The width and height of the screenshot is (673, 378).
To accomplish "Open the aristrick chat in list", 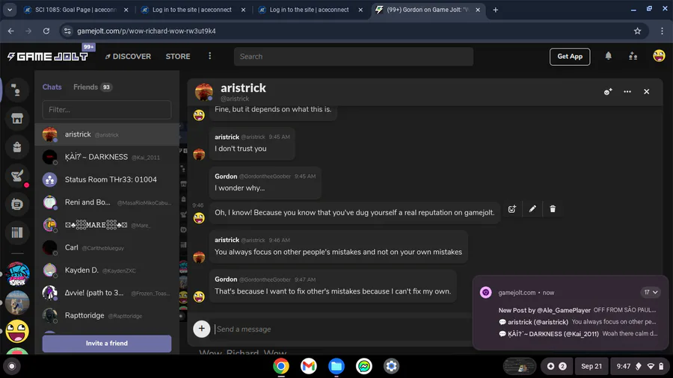I will (106, 134).
